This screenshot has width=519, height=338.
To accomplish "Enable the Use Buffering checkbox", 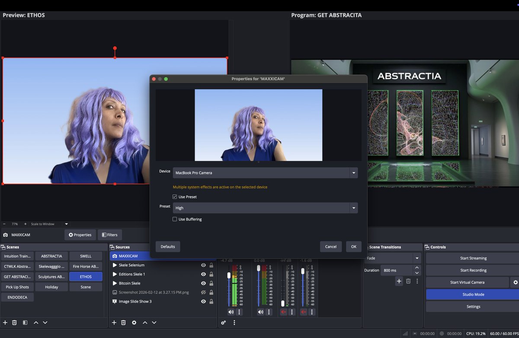I will click(175, 219).
